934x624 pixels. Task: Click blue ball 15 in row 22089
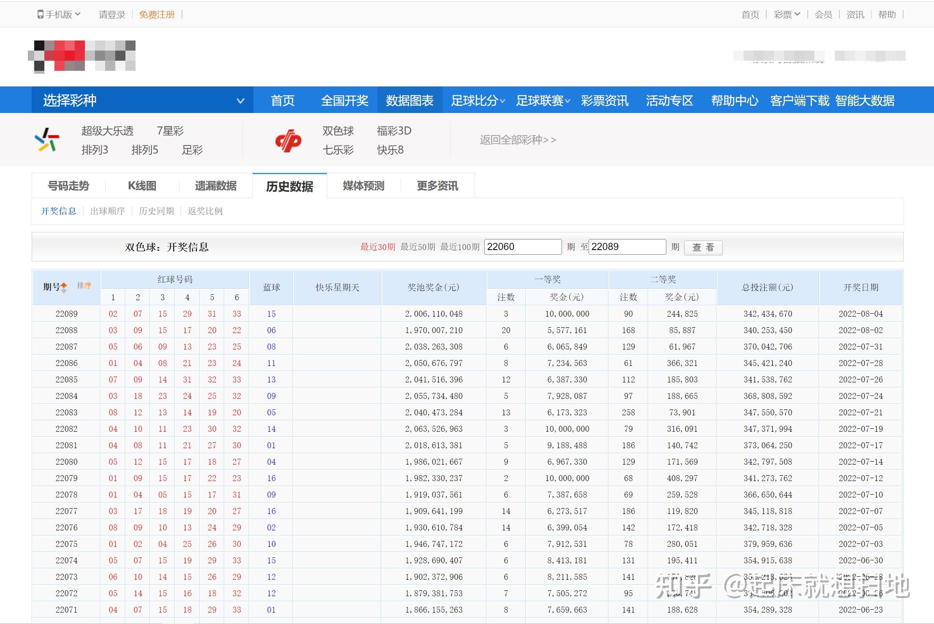272,314
